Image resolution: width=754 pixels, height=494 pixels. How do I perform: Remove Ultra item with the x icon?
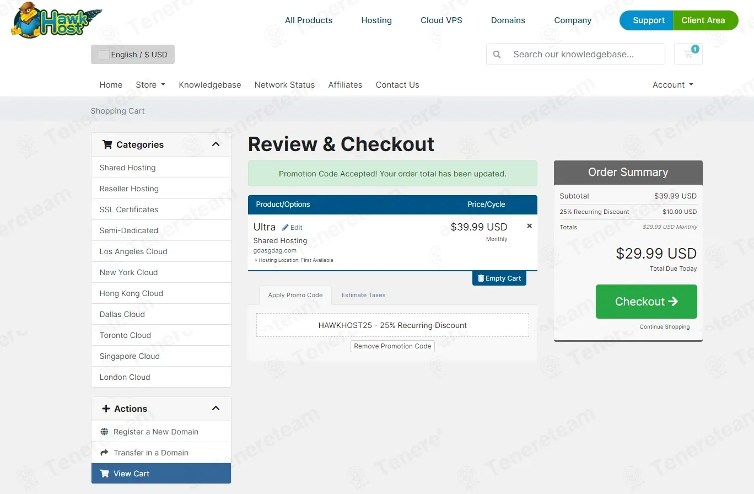529,226
